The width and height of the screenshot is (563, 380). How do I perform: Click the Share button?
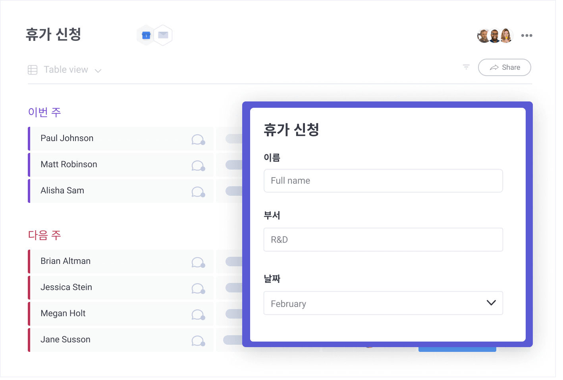coord(505,67)
